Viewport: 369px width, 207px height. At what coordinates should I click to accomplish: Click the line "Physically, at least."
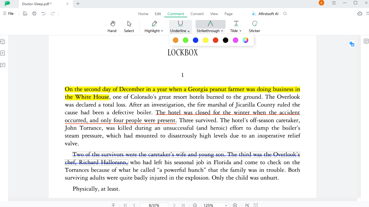click(96, 189)
